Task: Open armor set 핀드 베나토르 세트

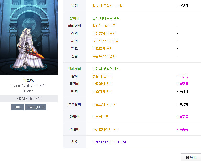Action: pyautogui.click(x=106, y=18)
